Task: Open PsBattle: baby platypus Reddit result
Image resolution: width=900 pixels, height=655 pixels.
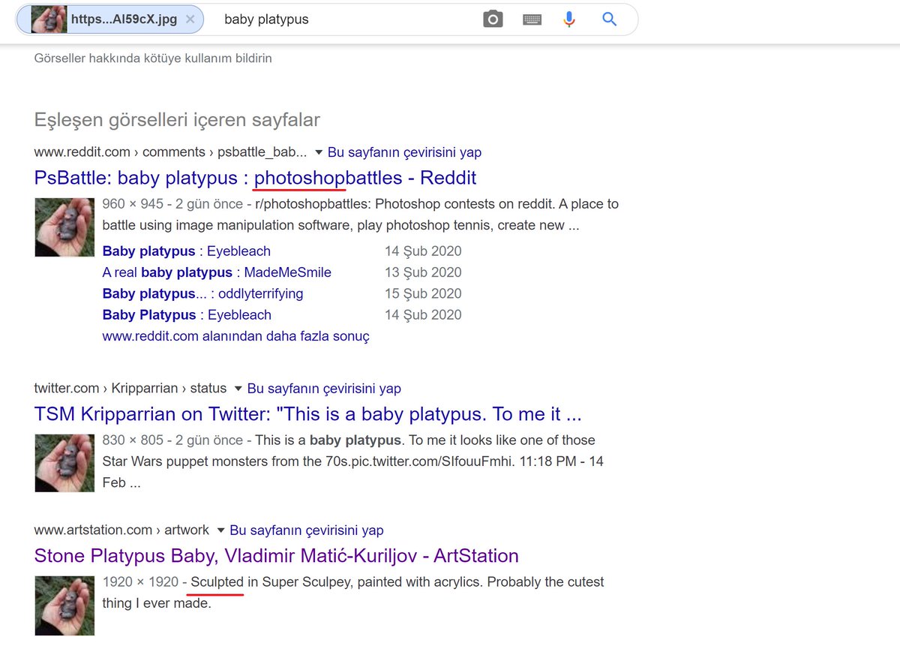Action: 255,178
